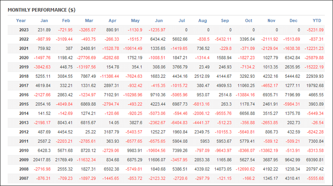
Task: Click November 2010 value -13862.19
Action: (x=269, y=150)
